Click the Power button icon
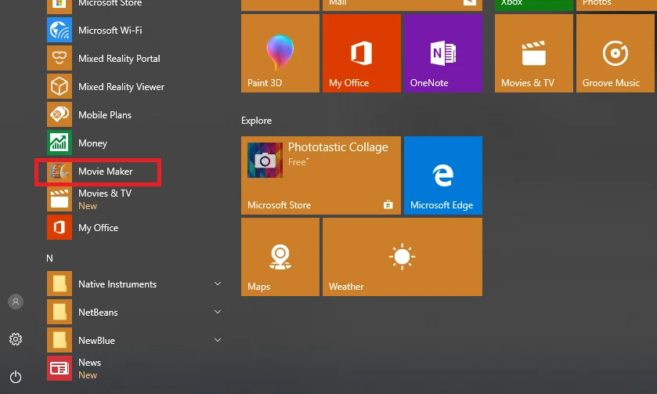 pyautogui.click(x=16, y=377)
